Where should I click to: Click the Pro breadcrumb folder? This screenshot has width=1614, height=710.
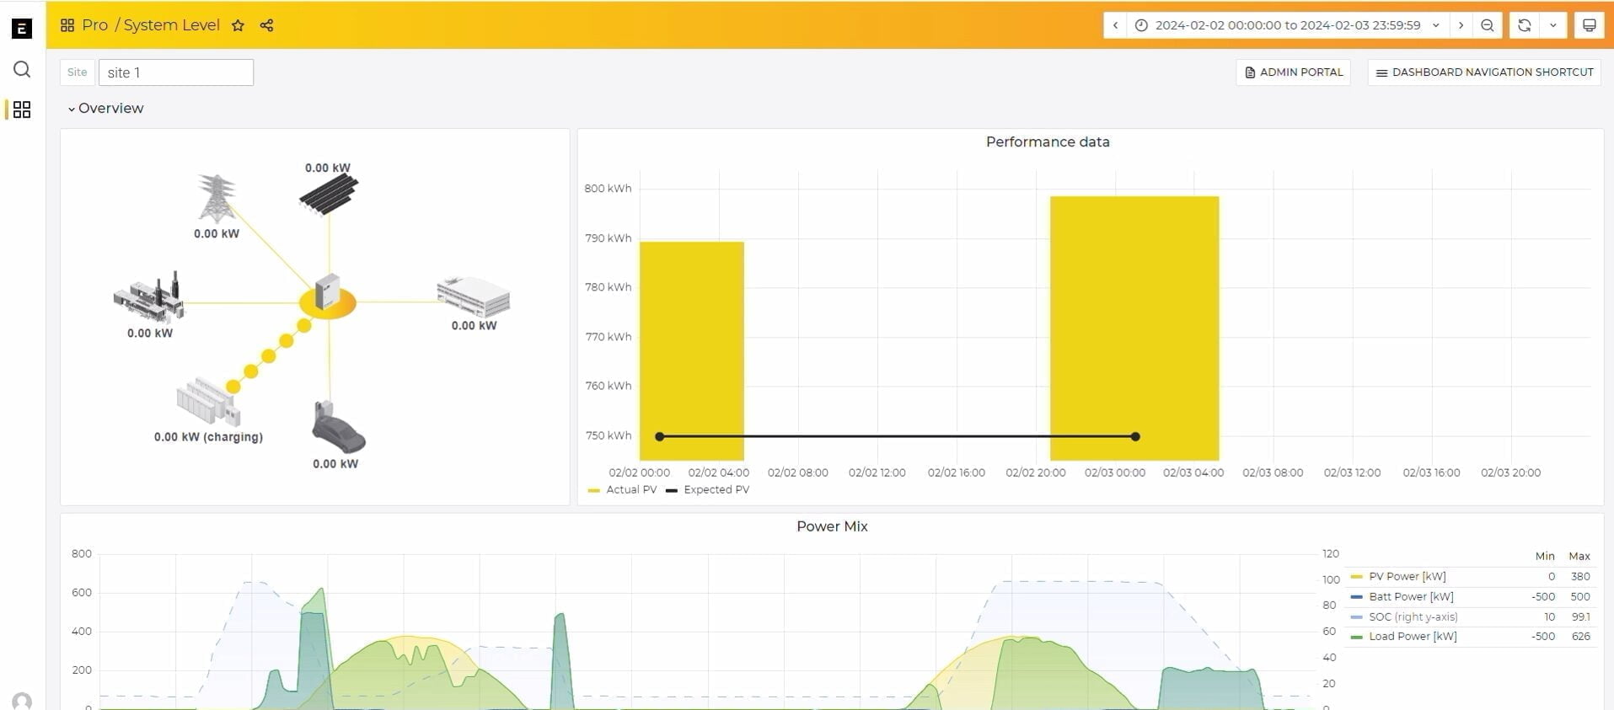(94, 25)
